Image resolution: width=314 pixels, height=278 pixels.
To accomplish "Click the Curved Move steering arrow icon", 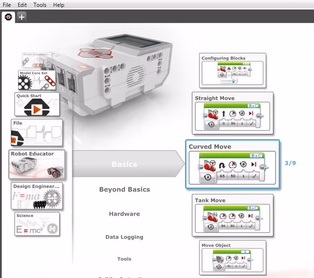I will click(222, 165).
